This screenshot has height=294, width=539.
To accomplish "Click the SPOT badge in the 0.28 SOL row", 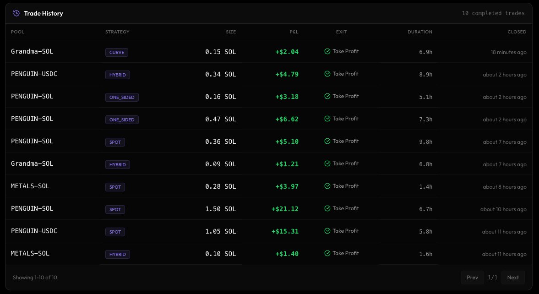I will (115, 187).
